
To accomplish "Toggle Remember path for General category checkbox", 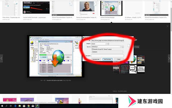I will 92,49.
